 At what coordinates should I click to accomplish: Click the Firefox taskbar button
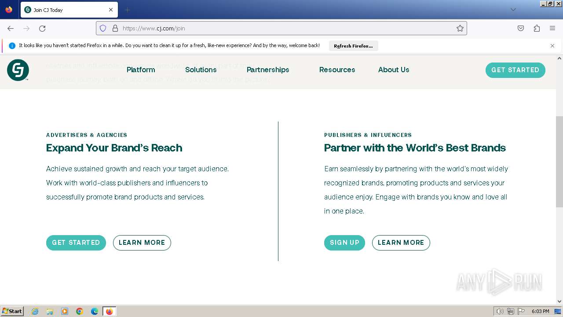click(x=110, y=311)
